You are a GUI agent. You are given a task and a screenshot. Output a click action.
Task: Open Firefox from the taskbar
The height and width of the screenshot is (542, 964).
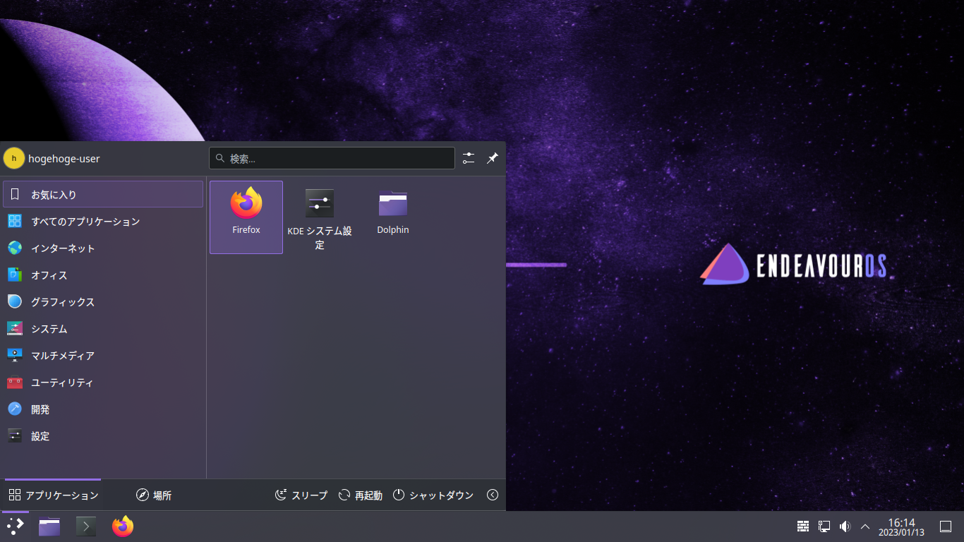point(123,526)
